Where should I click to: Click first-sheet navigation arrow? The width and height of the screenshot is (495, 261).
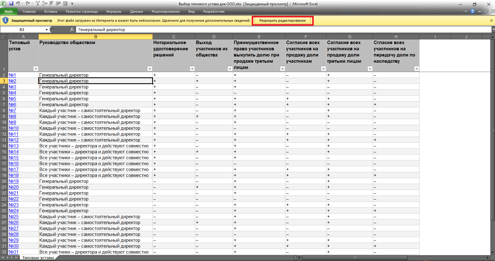click(3, 258)
